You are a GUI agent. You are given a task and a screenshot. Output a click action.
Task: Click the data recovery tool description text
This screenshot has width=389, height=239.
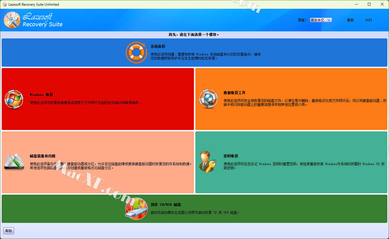[x=305, y=103]
